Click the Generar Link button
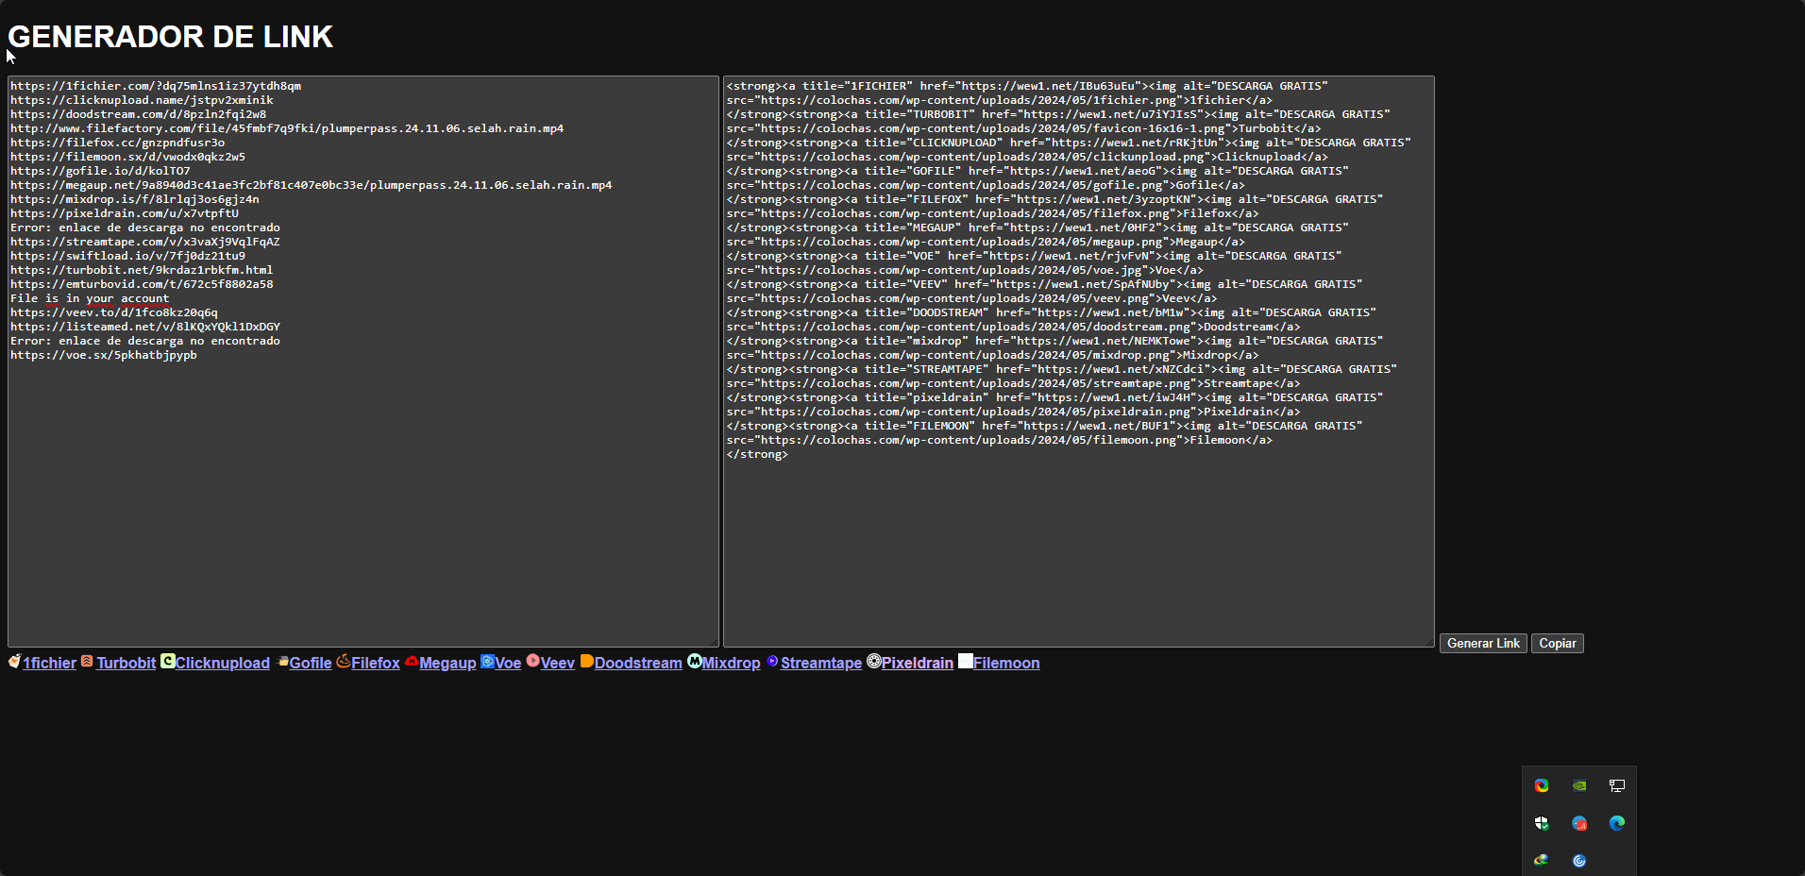Viewport: 1805px width, 876px height. (1482, 643)
